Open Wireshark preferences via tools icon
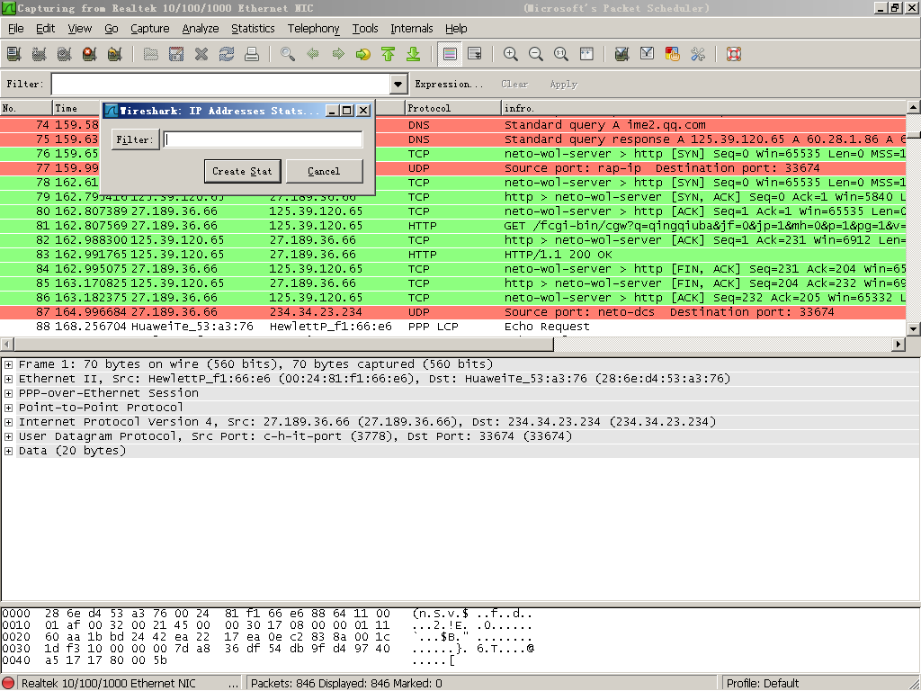Screen dimensions: 921x691 pyautogui.click(x=698, y=54)
